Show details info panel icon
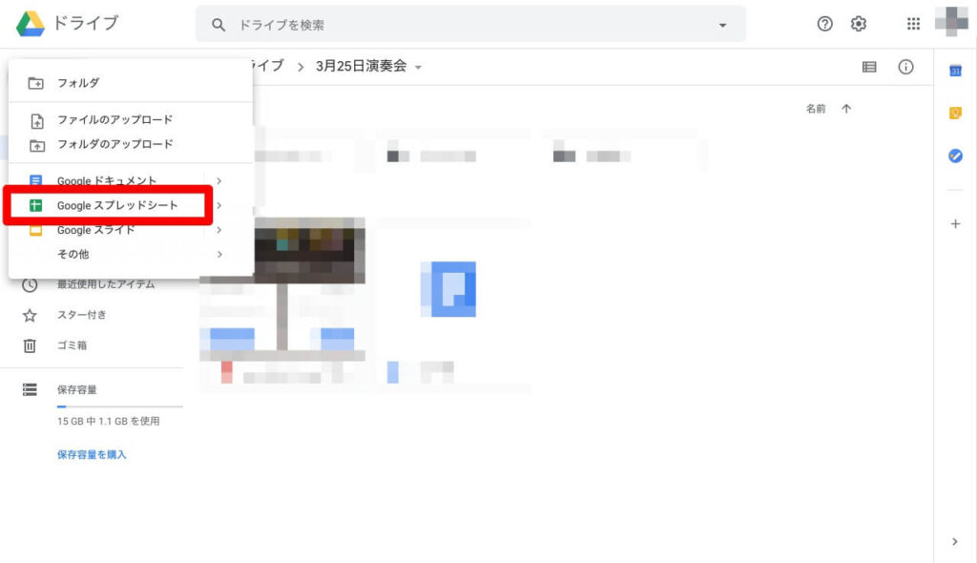The width and height of the screenshot is (977, 563). [x=906, y=67]
